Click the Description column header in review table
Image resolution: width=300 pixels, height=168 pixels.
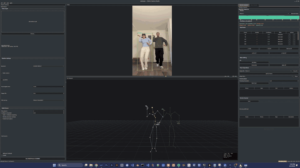coord(291,117)
